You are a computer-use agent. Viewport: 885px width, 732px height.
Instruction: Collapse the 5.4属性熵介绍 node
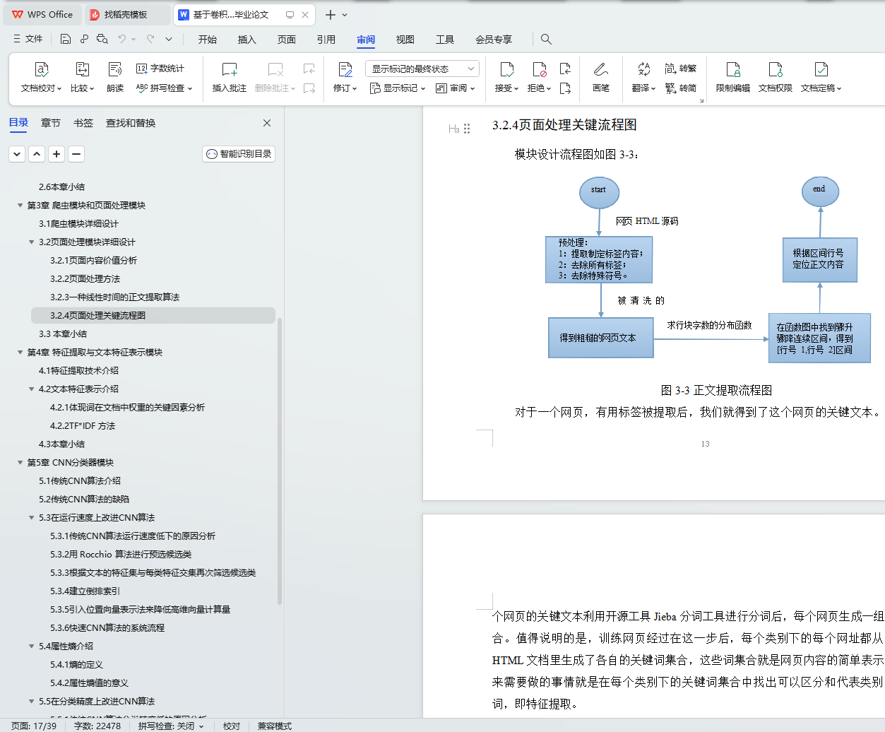pyautogui.click(x=31, y=647)
